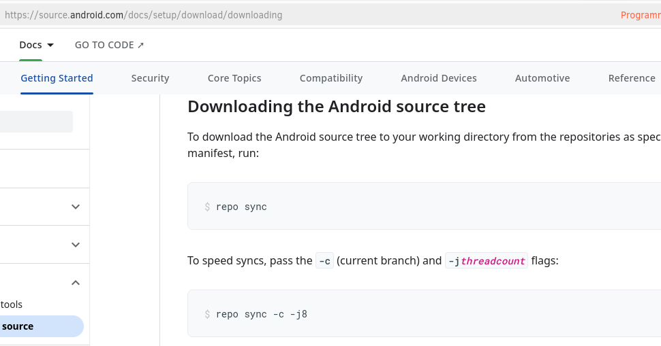The width and height of the screenshot is (661, 346).
Task: Click the pink "threadcount" inline code
Action: click(x=493, y=261)
